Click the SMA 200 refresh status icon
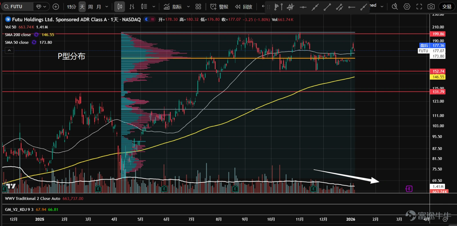The image size is (457, 226). 36,35
